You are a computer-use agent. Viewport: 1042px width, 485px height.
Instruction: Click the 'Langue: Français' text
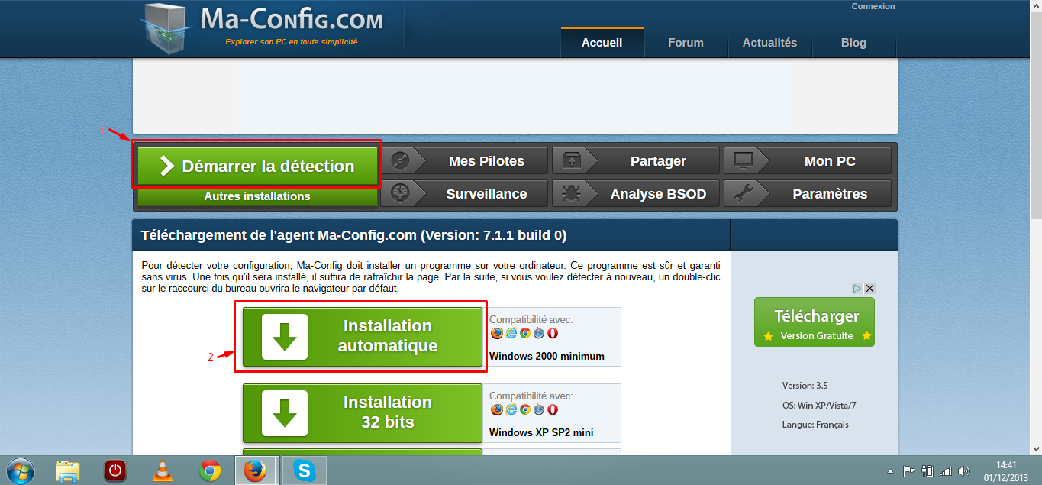pyautogui.click(x=815, y=425)
